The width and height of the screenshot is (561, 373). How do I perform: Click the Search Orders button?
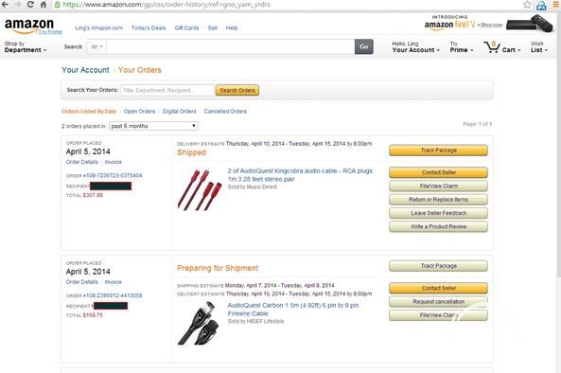coord(237,90)
